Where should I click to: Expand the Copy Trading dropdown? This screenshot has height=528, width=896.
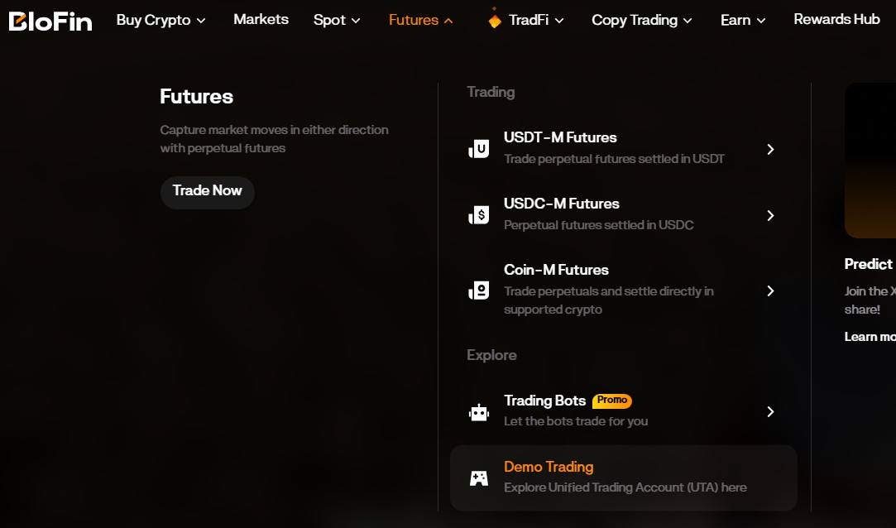coord(642,20)
